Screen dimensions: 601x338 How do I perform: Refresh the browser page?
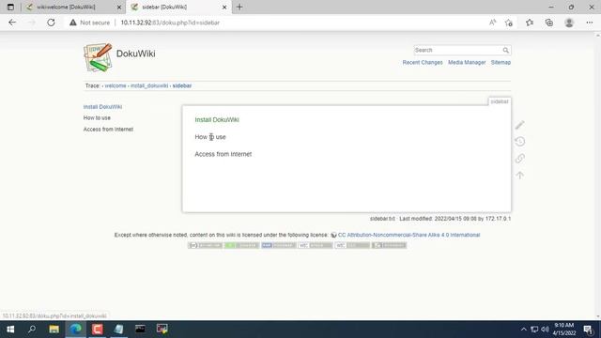pos(51,23)
